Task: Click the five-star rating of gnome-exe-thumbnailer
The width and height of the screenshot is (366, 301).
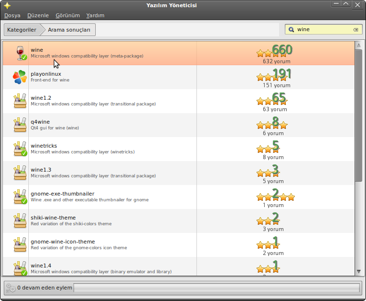Action: (275, 197)
